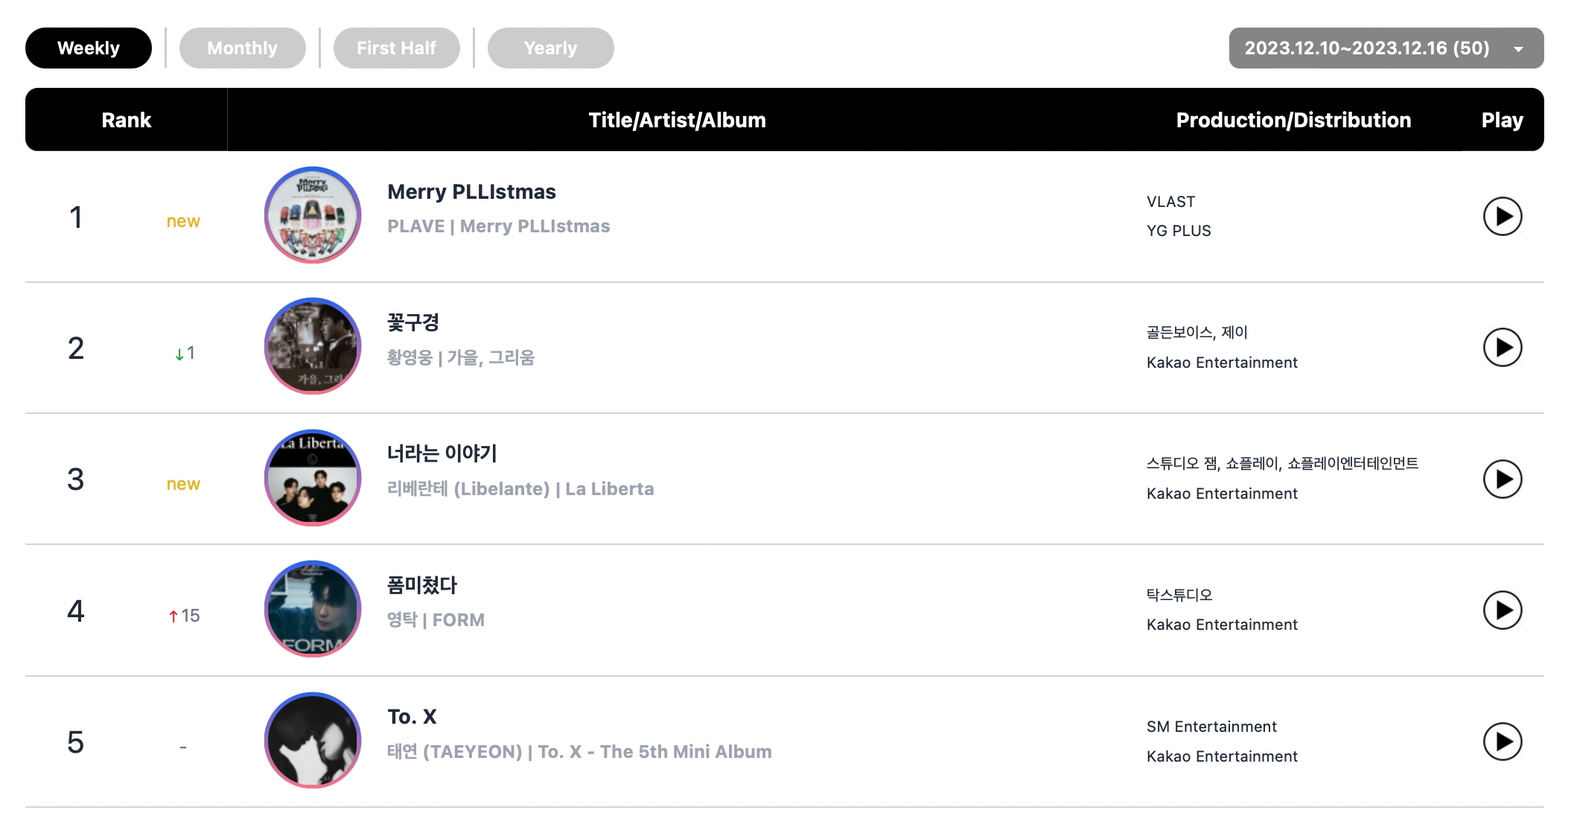Open the Merry PLLIstmas album cover

pos(313,215)
